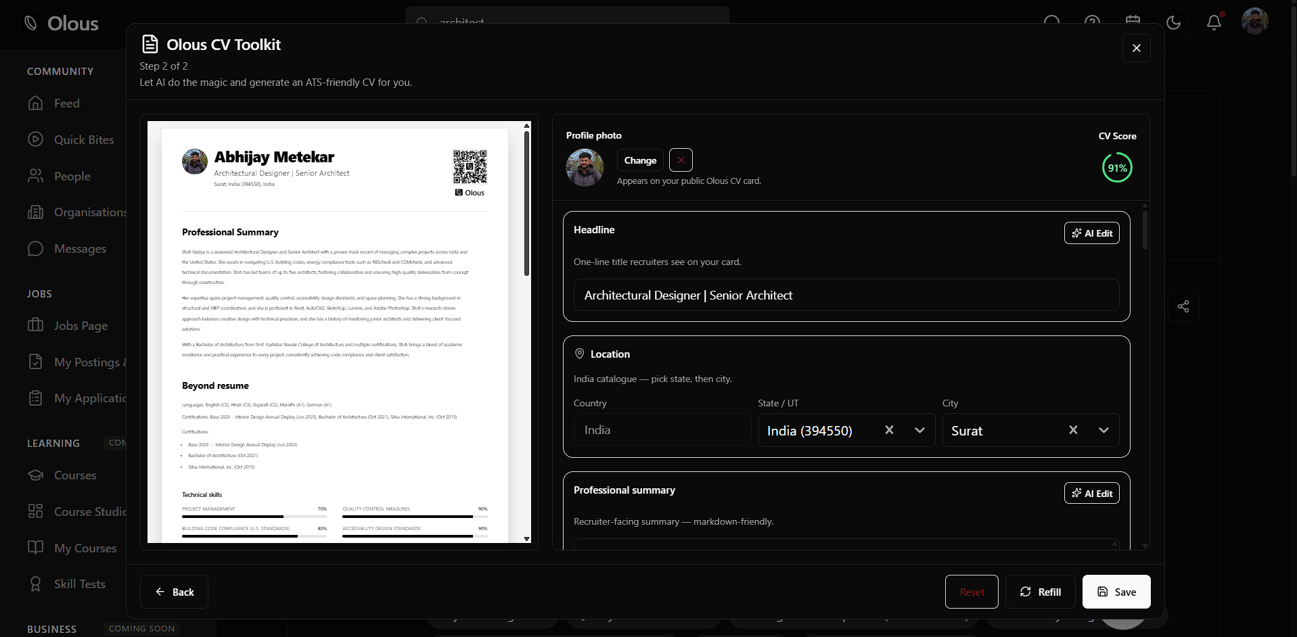Click the Project Management skill bar
This screenshot has height=637, width=1297.
point(254,517)
